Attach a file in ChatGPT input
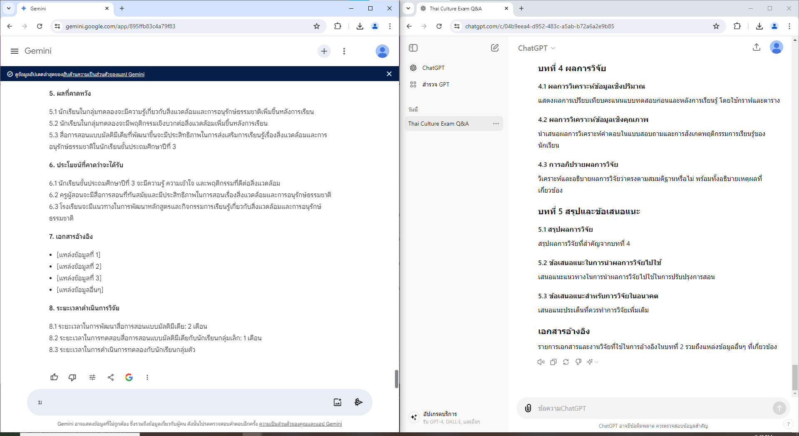 click(528, 408)
